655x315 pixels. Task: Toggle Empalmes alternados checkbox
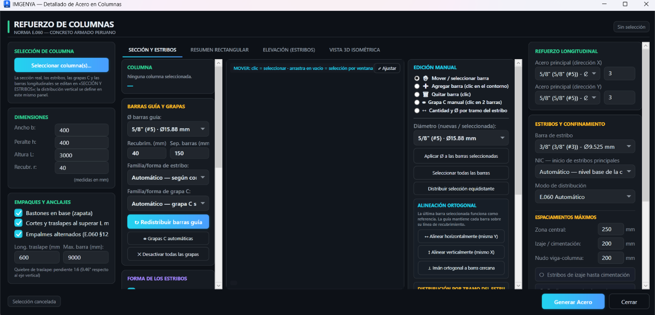point(18,233)
